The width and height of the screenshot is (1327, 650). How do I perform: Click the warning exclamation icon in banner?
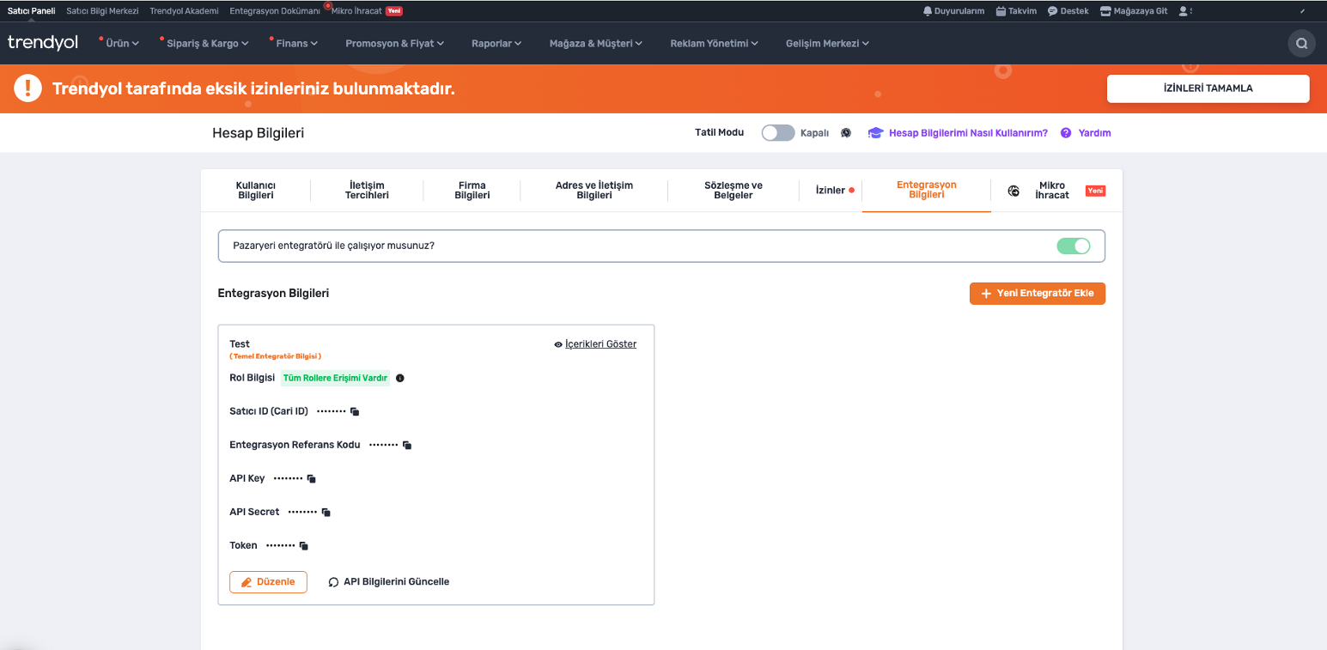tap(27, 88)
